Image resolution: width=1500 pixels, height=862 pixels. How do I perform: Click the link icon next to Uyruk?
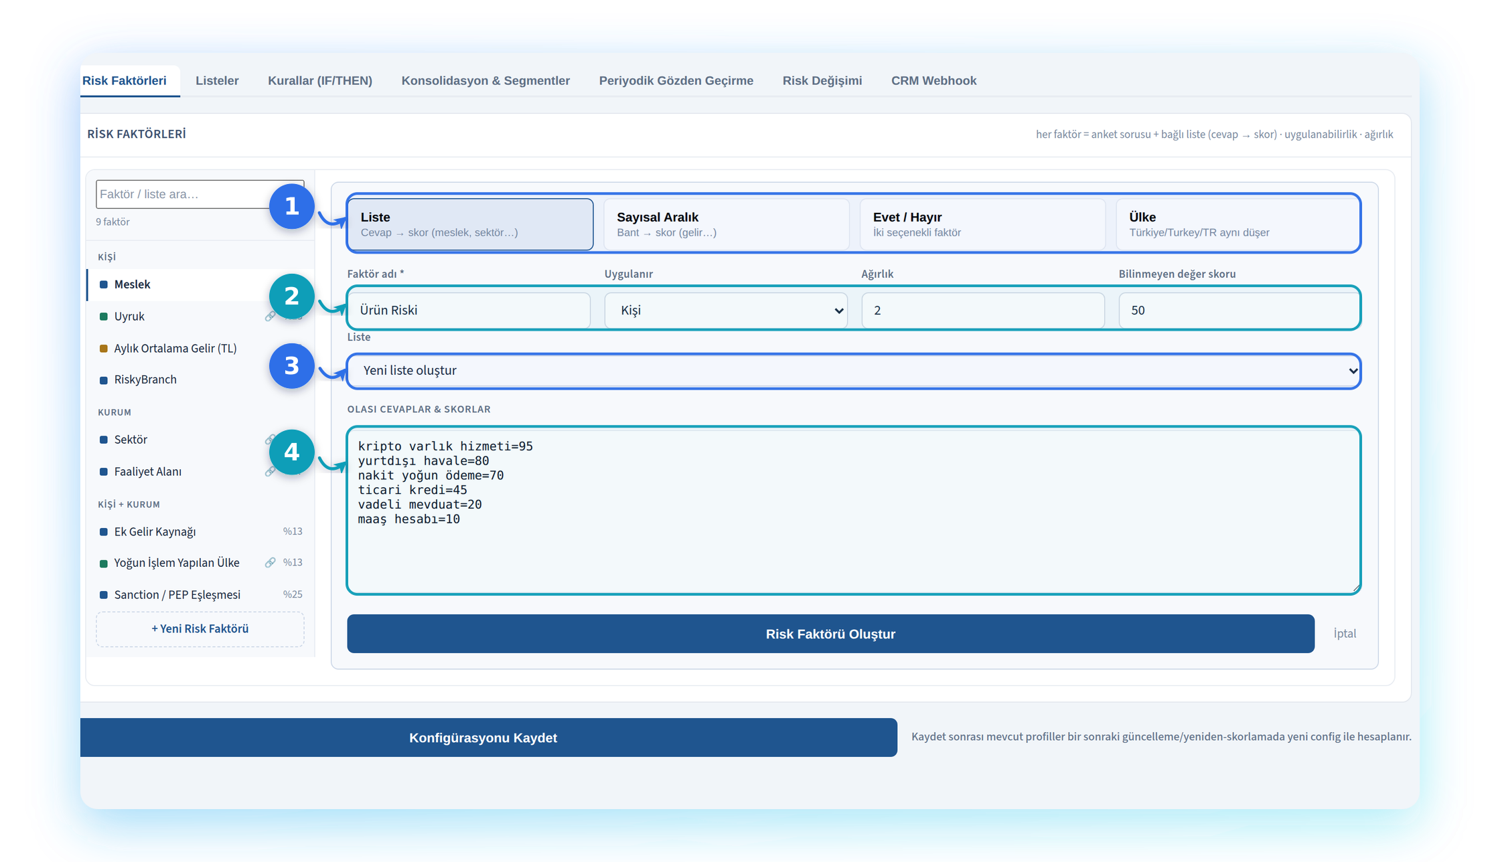tap(269, 316)
